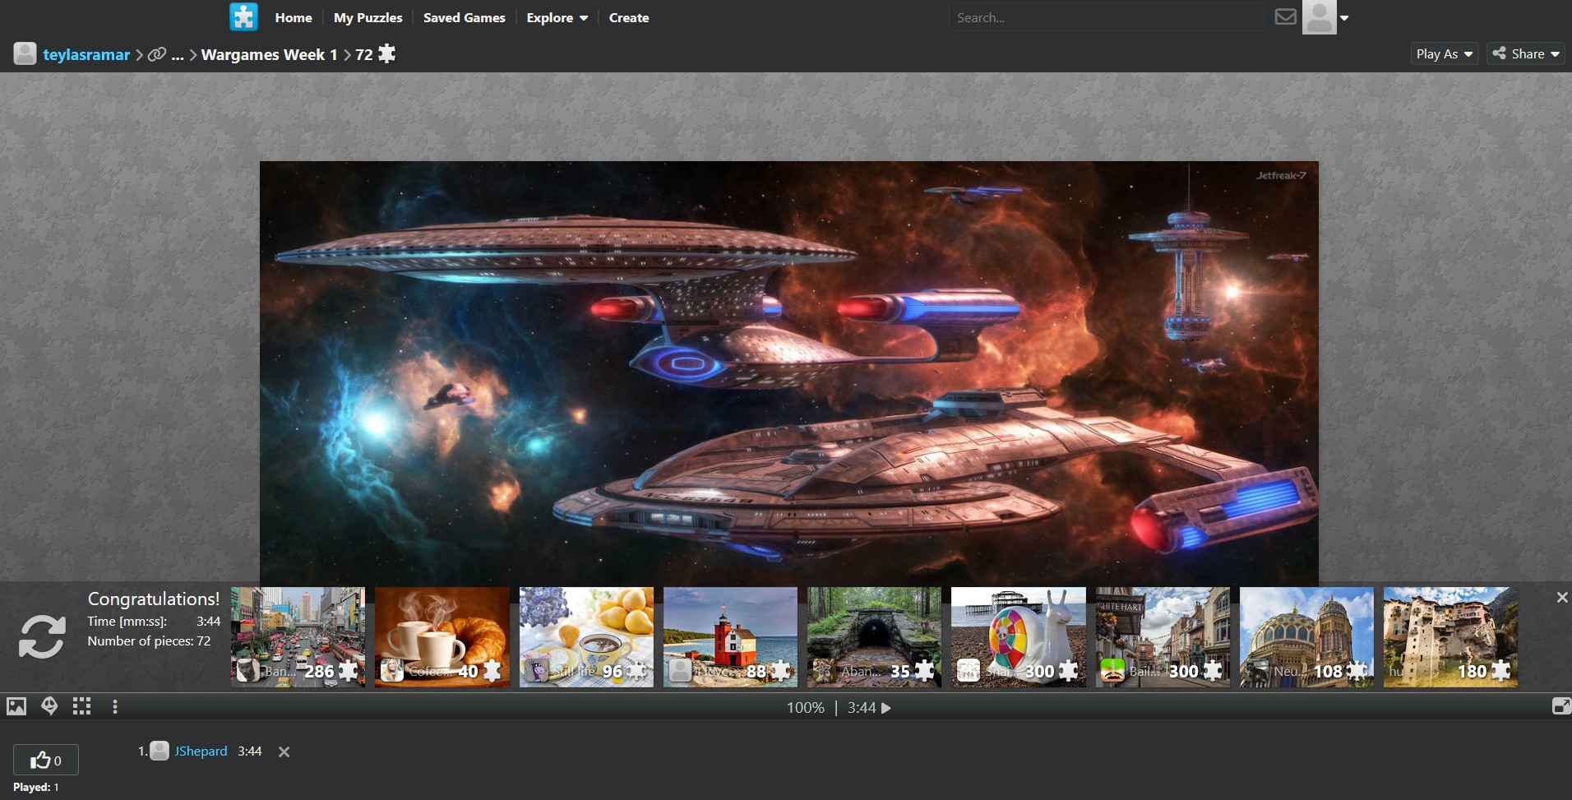Like the puzzle with thumbs-up button
This screenshot has height=800, width=1572.
46,761
